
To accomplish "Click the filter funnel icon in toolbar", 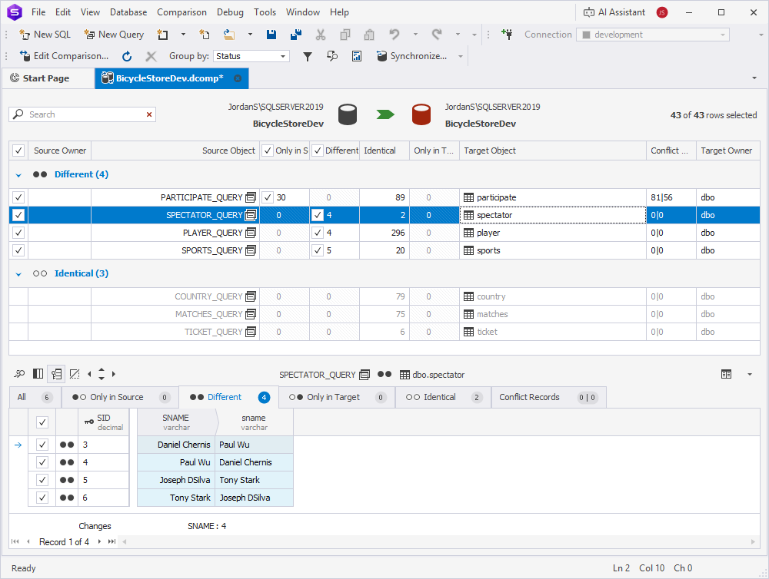I will coord(307,56).
